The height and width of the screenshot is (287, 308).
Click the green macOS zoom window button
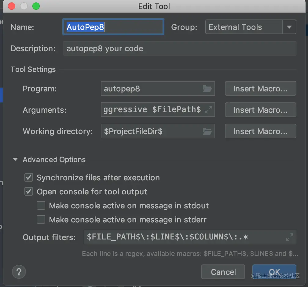[x=36, y=6]
